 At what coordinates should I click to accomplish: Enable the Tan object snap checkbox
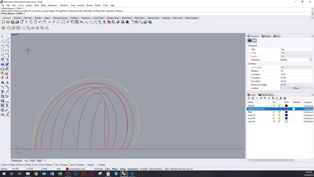tap(54, 165)
